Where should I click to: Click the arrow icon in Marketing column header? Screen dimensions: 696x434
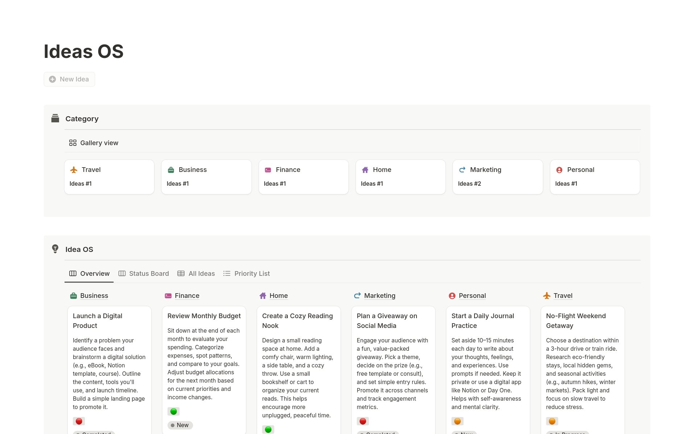point(357,296)
